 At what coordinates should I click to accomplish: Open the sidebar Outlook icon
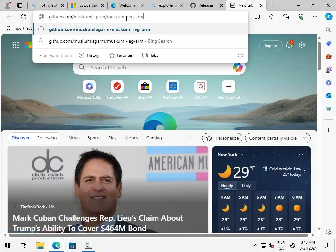pyautogui.click(x=328, y=96)
